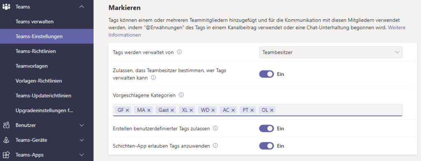421x161 pixels.
Task: Expand the Benutzer section
Action: 82,125
